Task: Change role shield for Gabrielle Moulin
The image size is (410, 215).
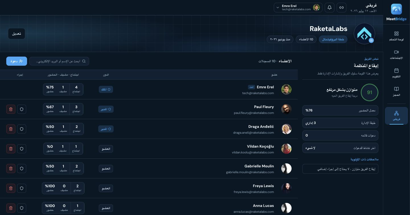Action: pos(22,168)
